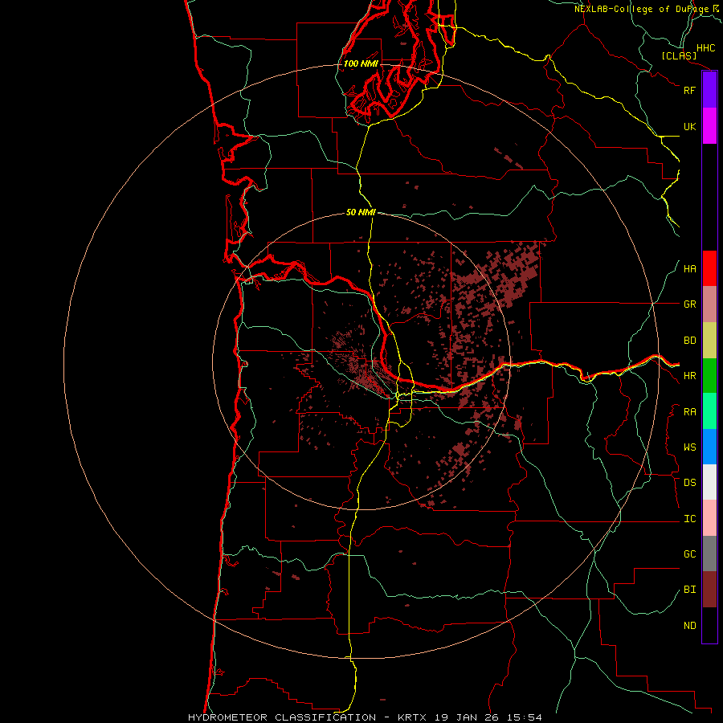The image size is (723, 723).
Task: Pick the white DS legend color swatch
Action: point(709,482)
